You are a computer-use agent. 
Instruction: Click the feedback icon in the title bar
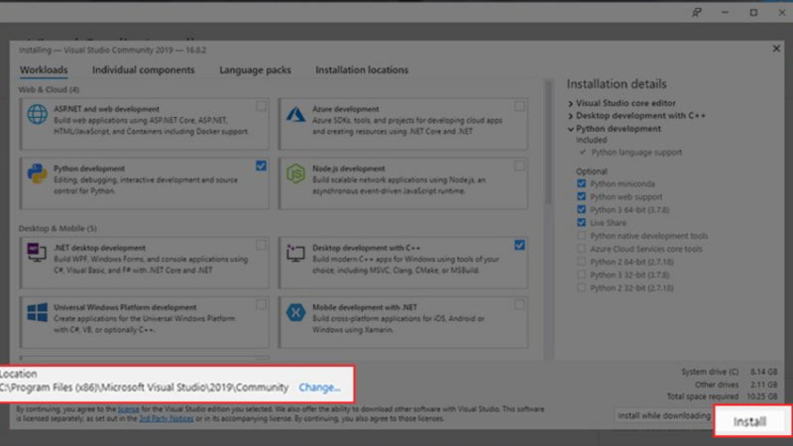pyautogui.click(x=697, y=12)
